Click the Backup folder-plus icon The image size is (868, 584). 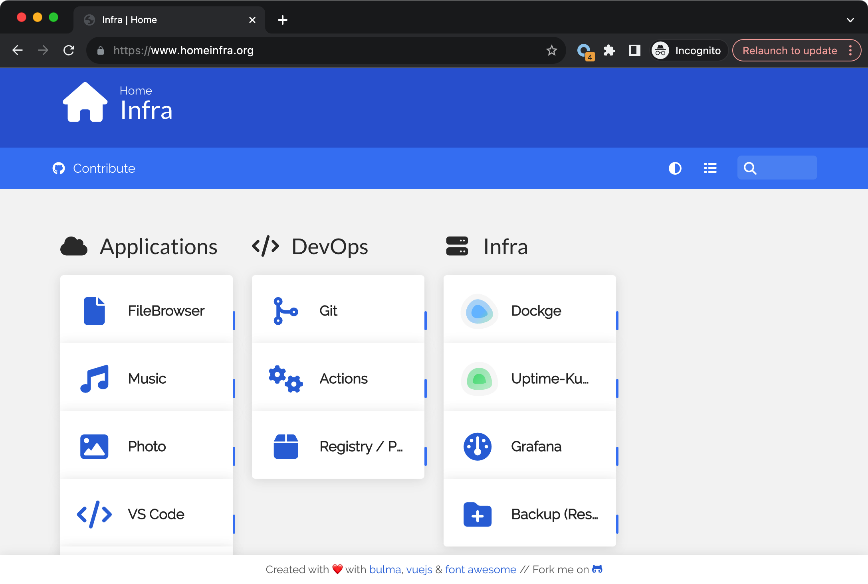pyautogui.click(x=478, y=515)
